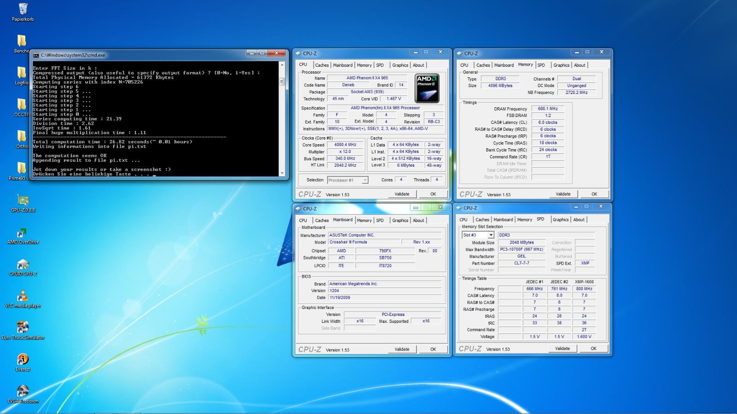Click Command Rate value 1T
737x414 pixels.
(548, 157)
